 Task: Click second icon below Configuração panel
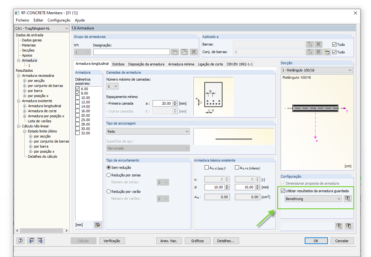tap(348, 226)
